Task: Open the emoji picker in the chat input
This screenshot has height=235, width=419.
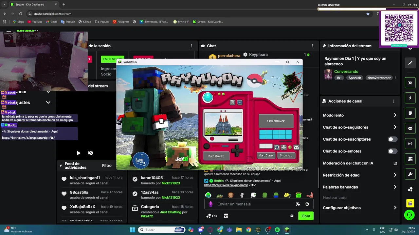Action: coord(307,204)
